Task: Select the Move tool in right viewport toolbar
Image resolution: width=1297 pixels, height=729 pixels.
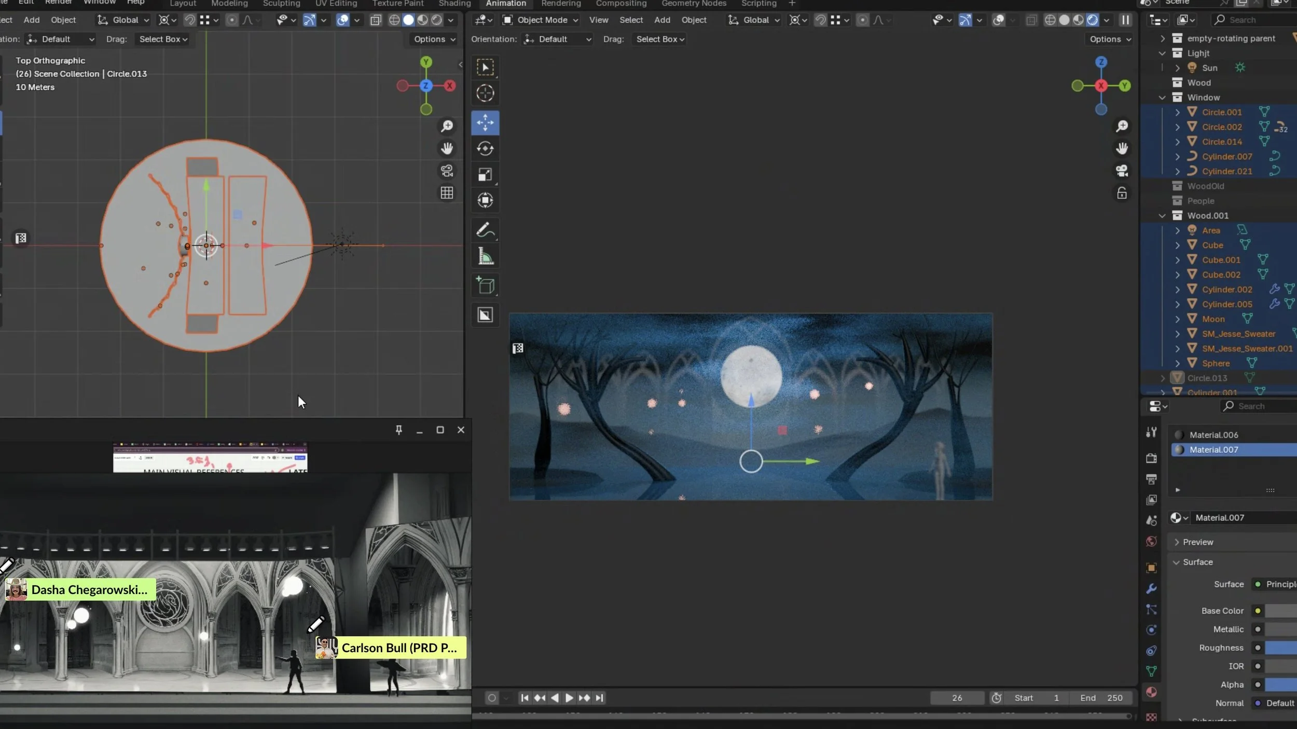Action: click(x=485, y=122)
